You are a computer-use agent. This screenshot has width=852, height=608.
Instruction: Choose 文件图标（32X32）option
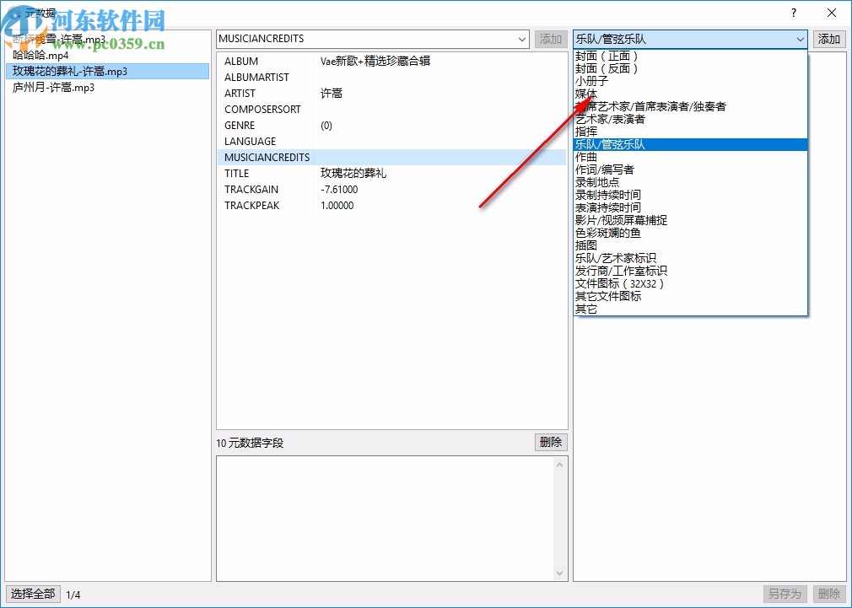pyautogui.click(x=622, y=283)
